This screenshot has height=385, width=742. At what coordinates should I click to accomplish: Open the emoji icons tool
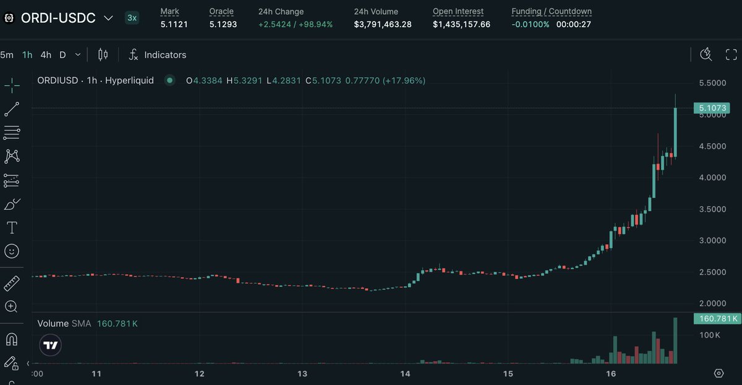click(12, 251)
